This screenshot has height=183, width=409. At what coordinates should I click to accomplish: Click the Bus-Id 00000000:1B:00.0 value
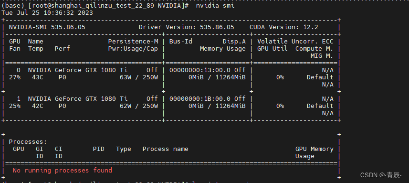tap(200, 99)
